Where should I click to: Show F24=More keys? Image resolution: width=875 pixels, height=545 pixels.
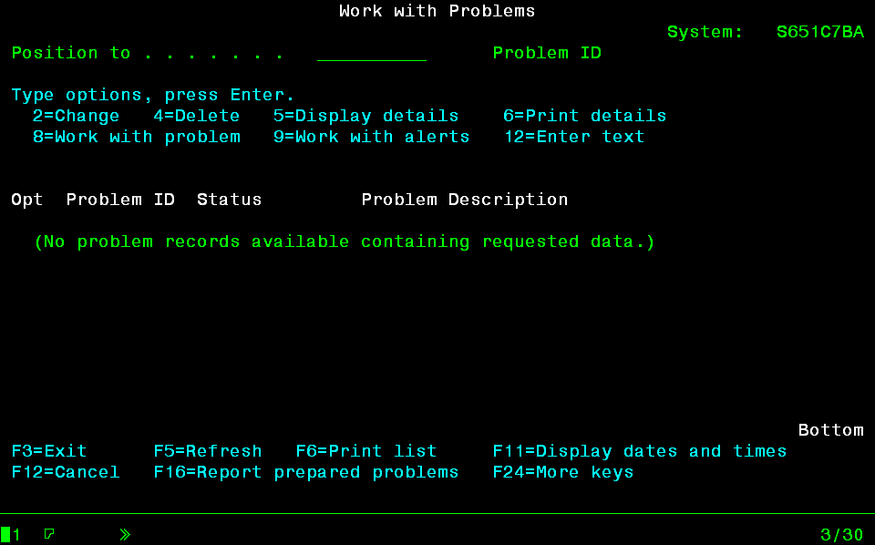562,472
